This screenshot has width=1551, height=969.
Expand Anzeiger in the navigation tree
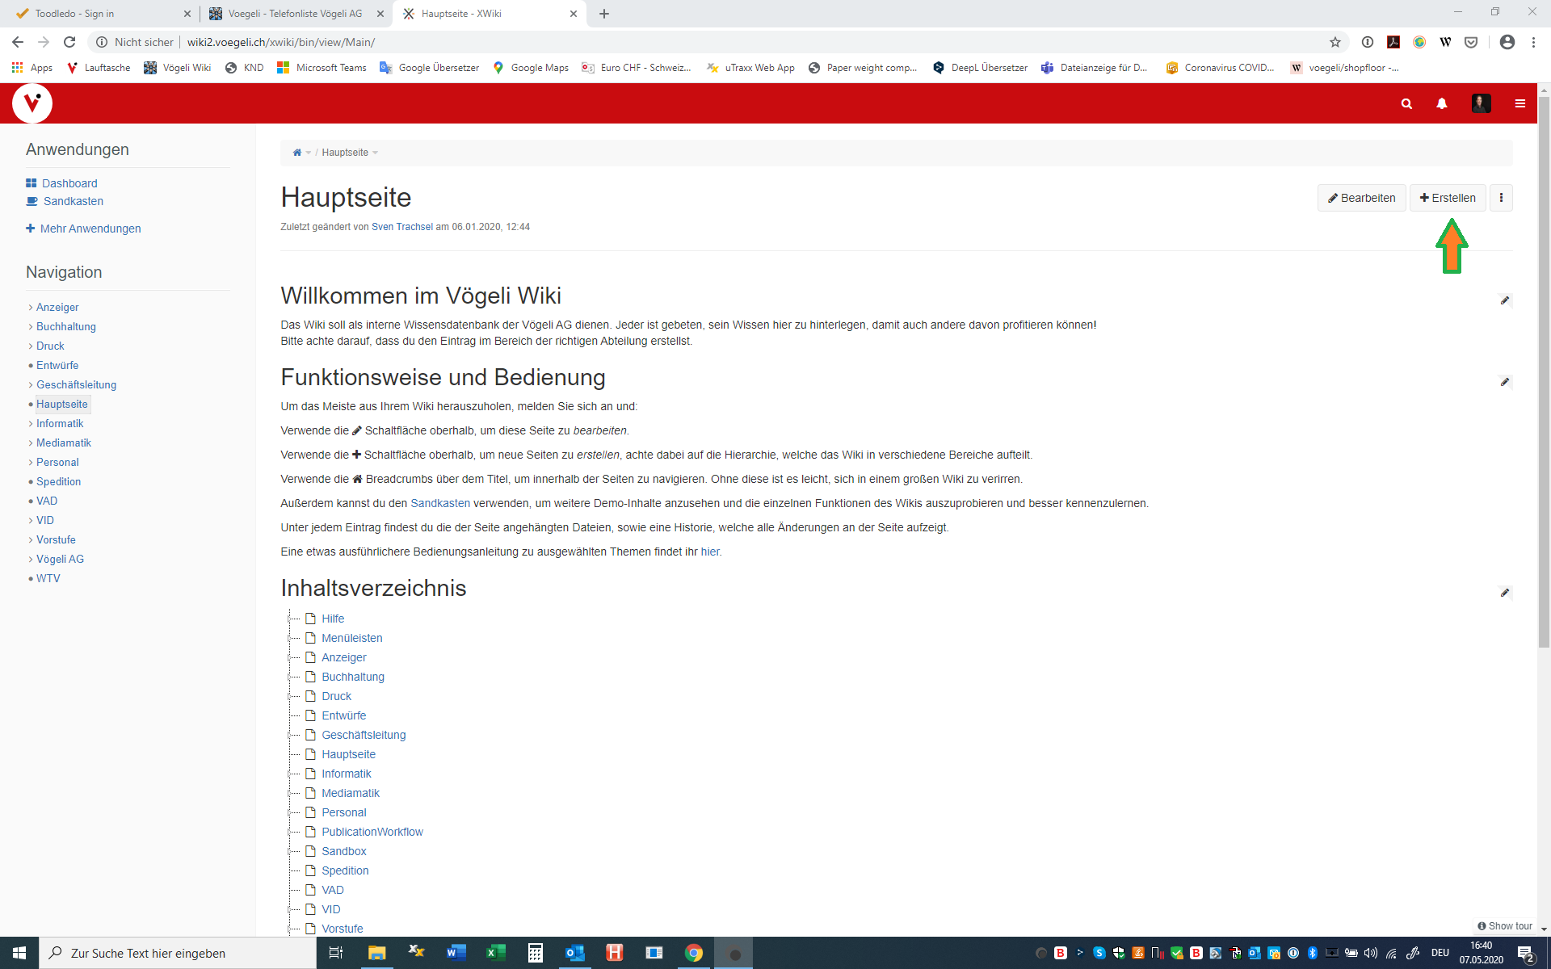[31, 308]
